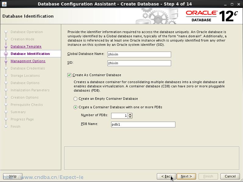The image size is (243, 182).
Task: Go to the Management Options step
Action: tap(28, 61)
